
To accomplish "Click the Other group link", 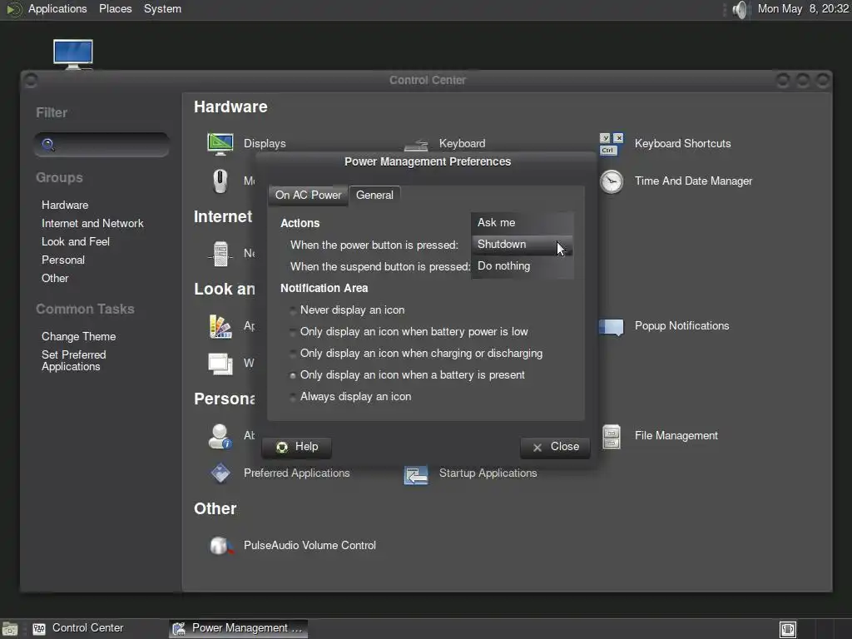I will [55, 279].
